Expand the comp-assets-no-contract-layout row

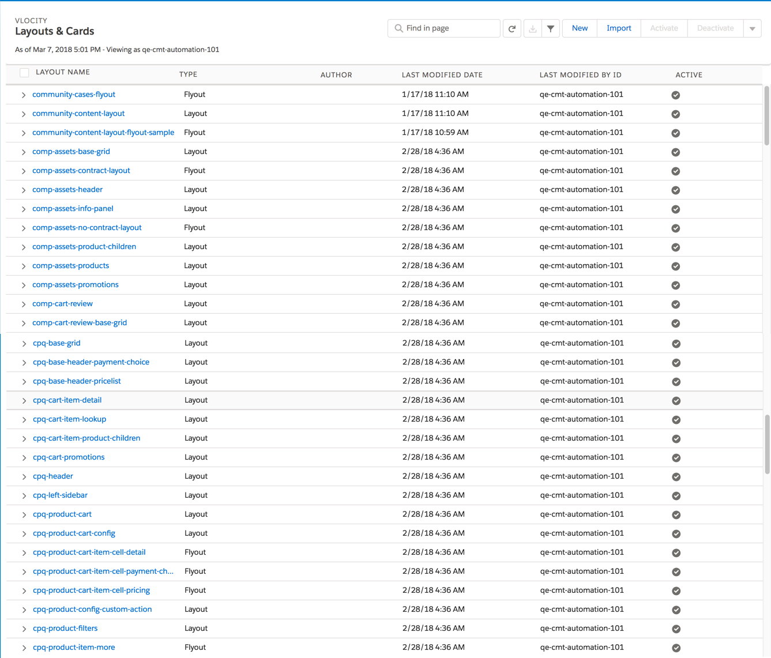tap(24, 228)
